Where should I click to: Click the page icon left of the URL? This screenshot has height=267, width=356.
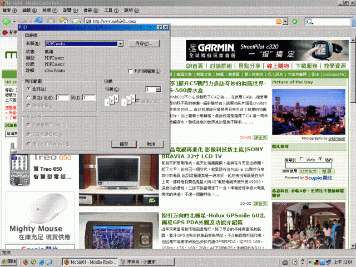[88, 21]
